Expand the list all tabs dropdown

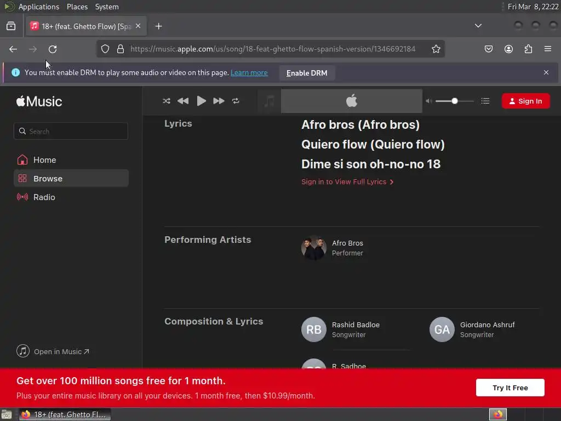(478, 26)
